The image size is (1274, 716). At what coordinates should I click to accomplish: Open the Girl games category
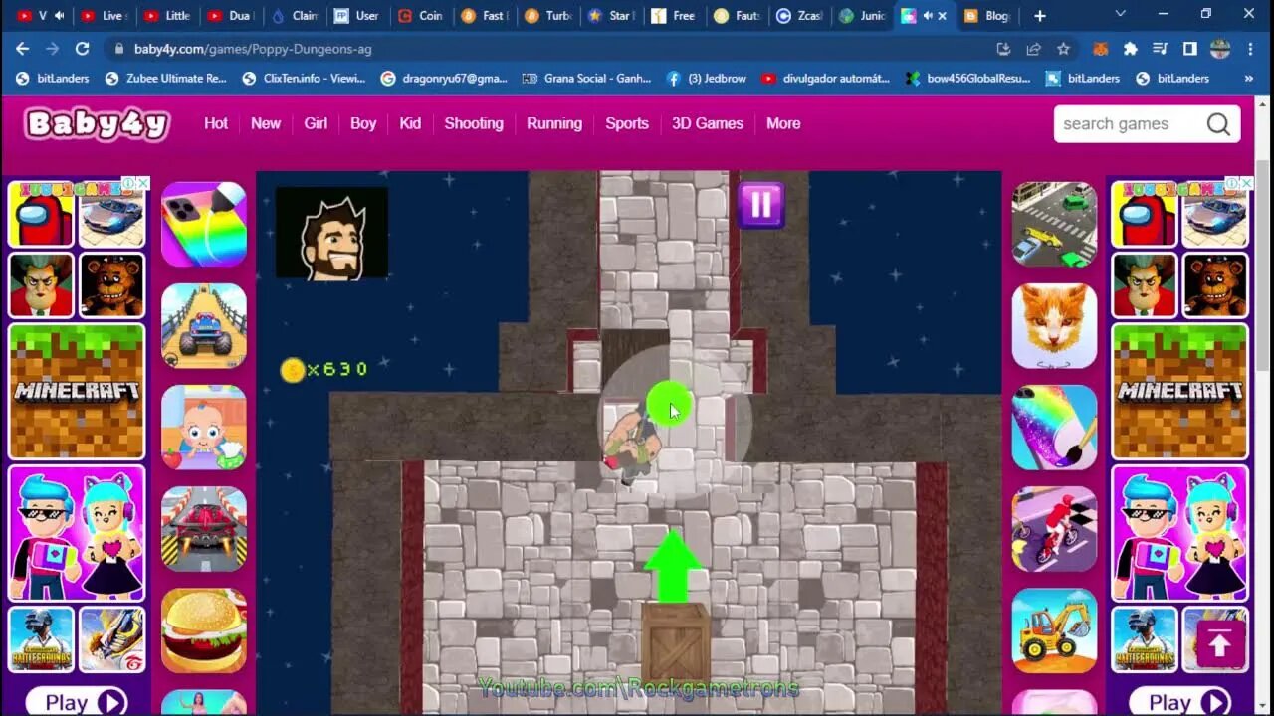click(x=316, y=123)
